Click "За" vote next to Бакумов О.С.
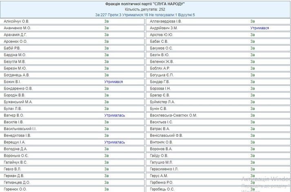Viewport: 291px width, 192px height. click(253, 48)
